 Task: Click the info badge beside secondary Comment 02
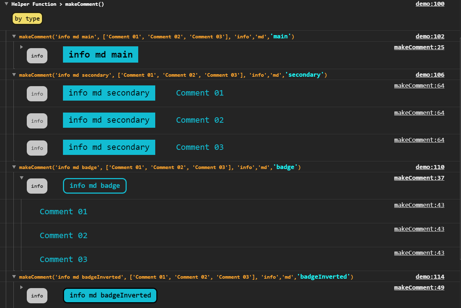[37, 121]
